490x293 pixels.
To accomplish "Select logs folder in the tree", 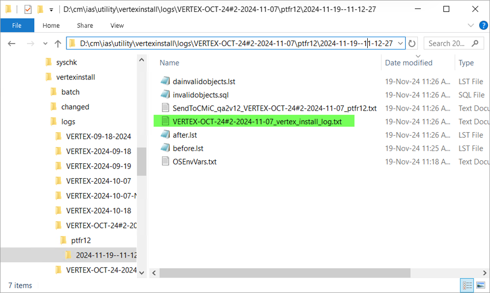I will [68, 121].
